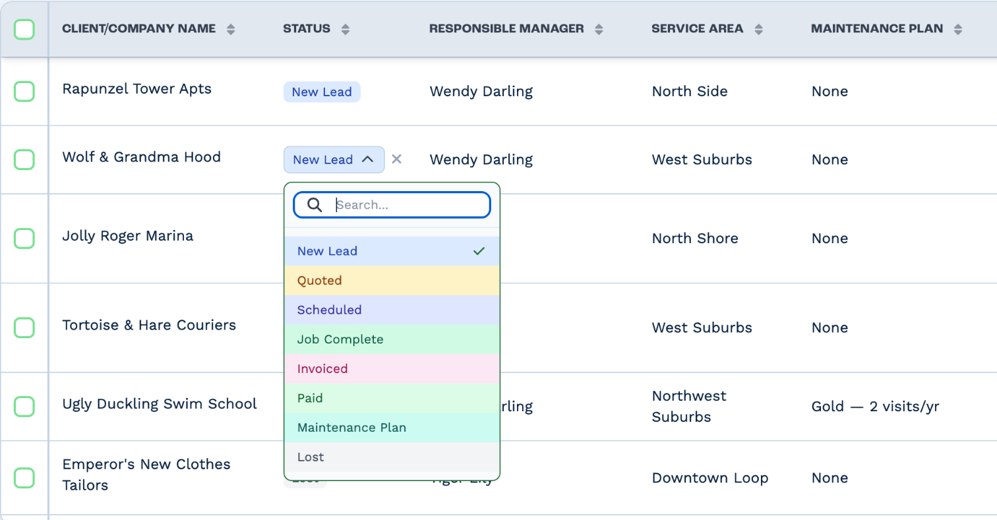The height and width of the screenshot is (520, 997).
Task: Click Downtown Loop service area cell
Action: coord(710,478)
